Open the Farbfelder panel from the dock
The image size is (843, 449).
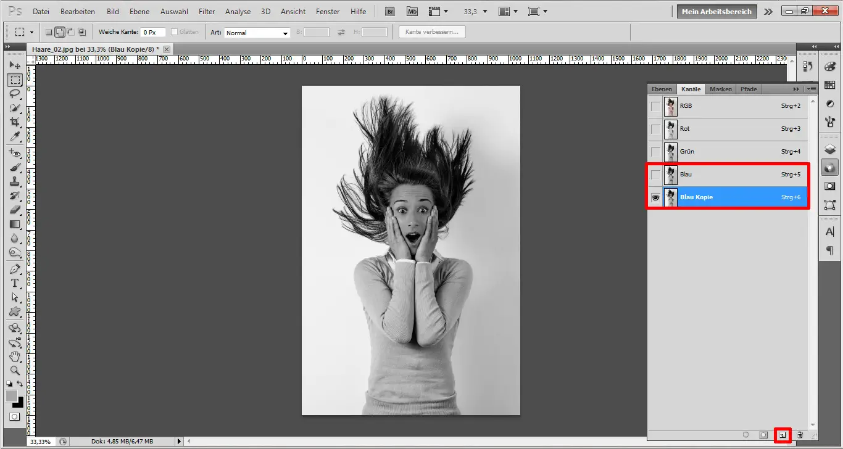[x=831, y=83]
